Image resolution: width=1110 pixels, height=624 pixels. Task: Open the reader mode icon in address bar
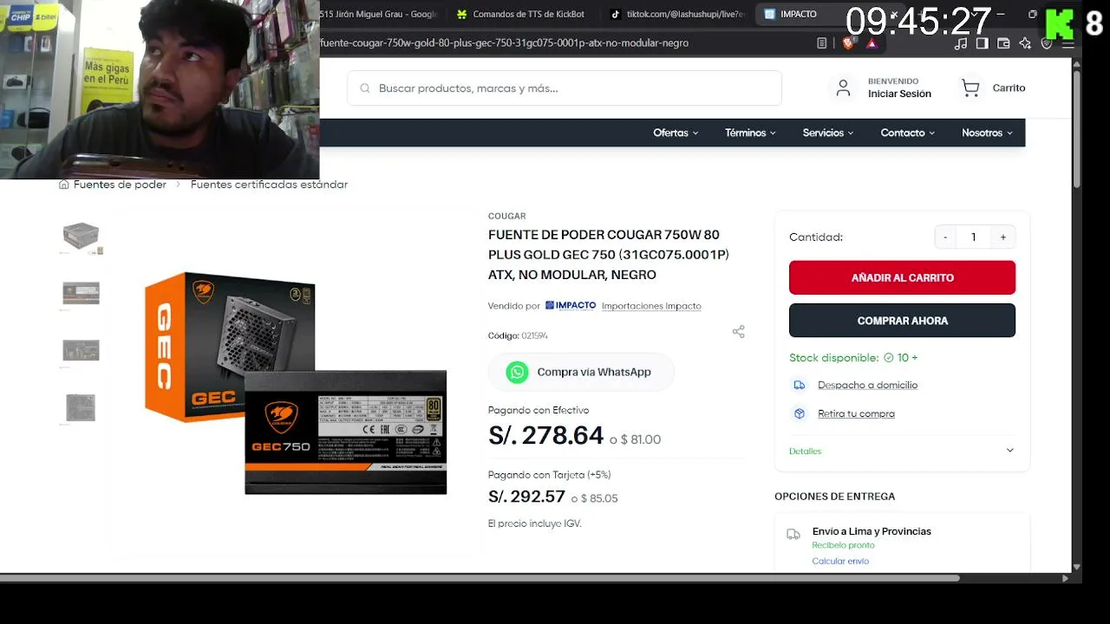pyautogui.click(x=821, y=43)
